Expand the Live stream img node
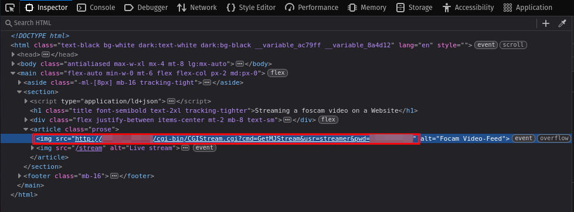 pyautogui.click(x=33, y=148)
